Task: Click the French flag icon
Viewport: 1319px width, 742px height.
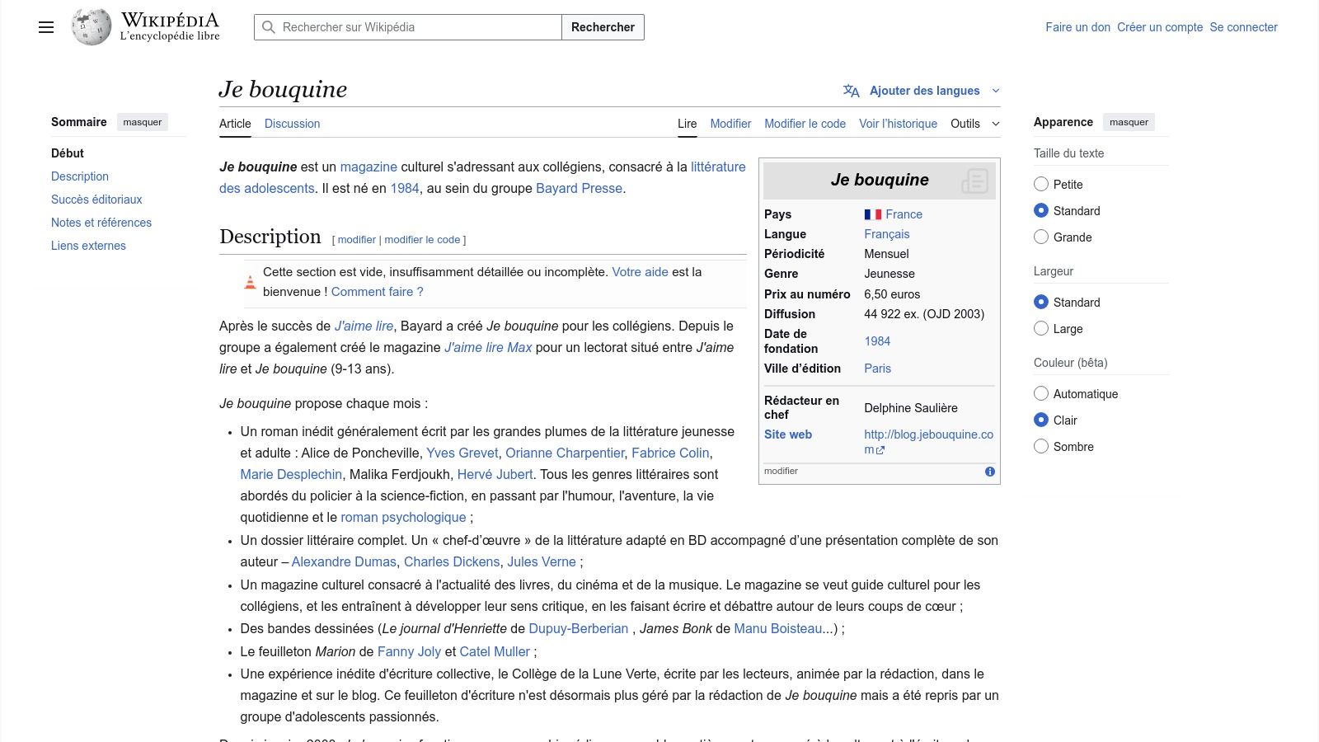Action: (x=873, y=214)
